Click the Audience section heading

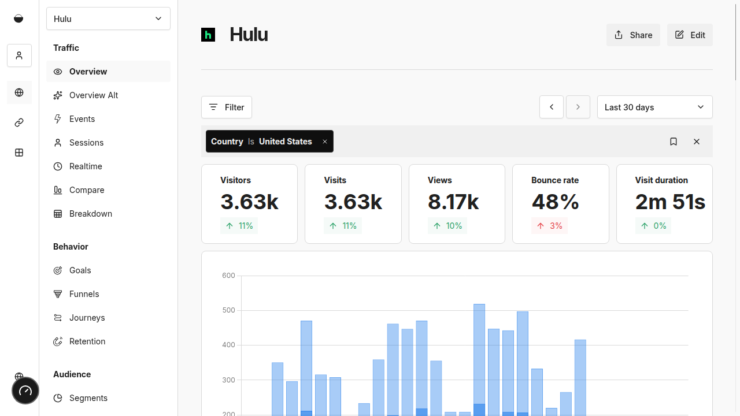coord(72,374)
